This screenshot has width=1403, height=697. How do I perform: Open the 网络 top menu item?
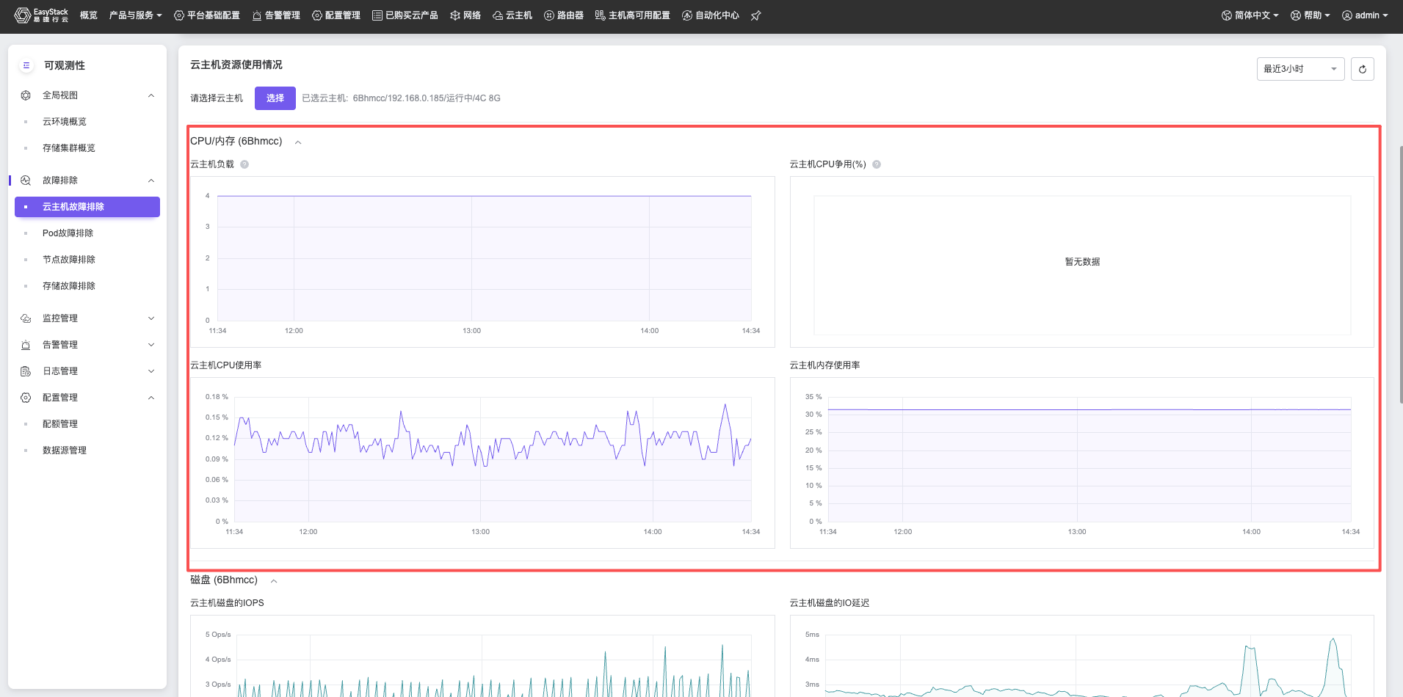click(465, 15)
